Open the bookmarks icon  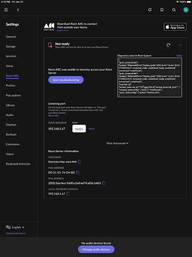coord(162,10)
